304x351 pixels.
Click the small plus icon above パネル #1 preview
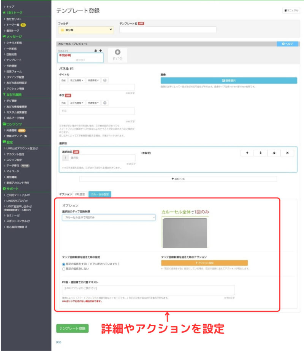[x=101, y=51]
